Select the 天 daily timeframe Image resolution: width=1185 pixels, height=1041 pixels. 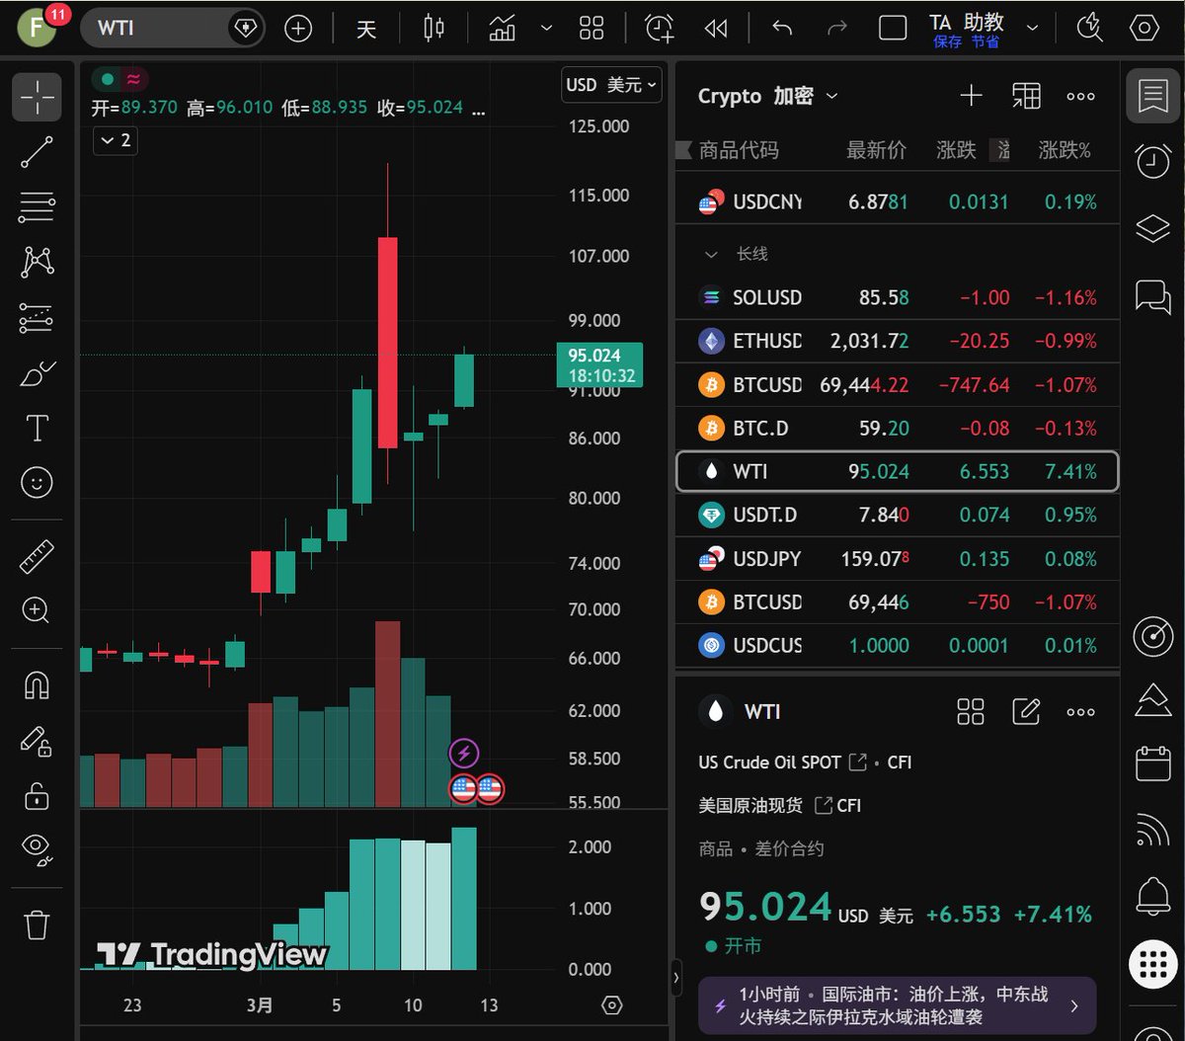366,29
